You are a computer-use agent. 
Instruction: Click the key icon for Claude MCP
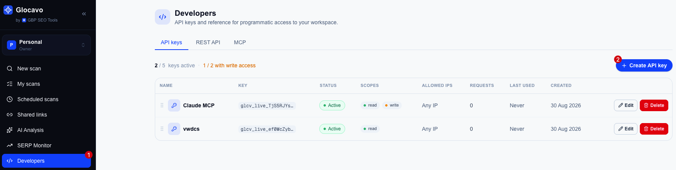click(174, 105)
